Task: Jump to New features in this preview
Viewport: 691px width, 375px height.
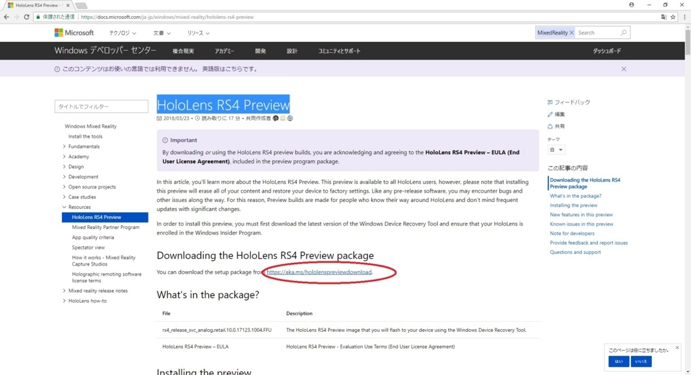Action: (581, 214)
